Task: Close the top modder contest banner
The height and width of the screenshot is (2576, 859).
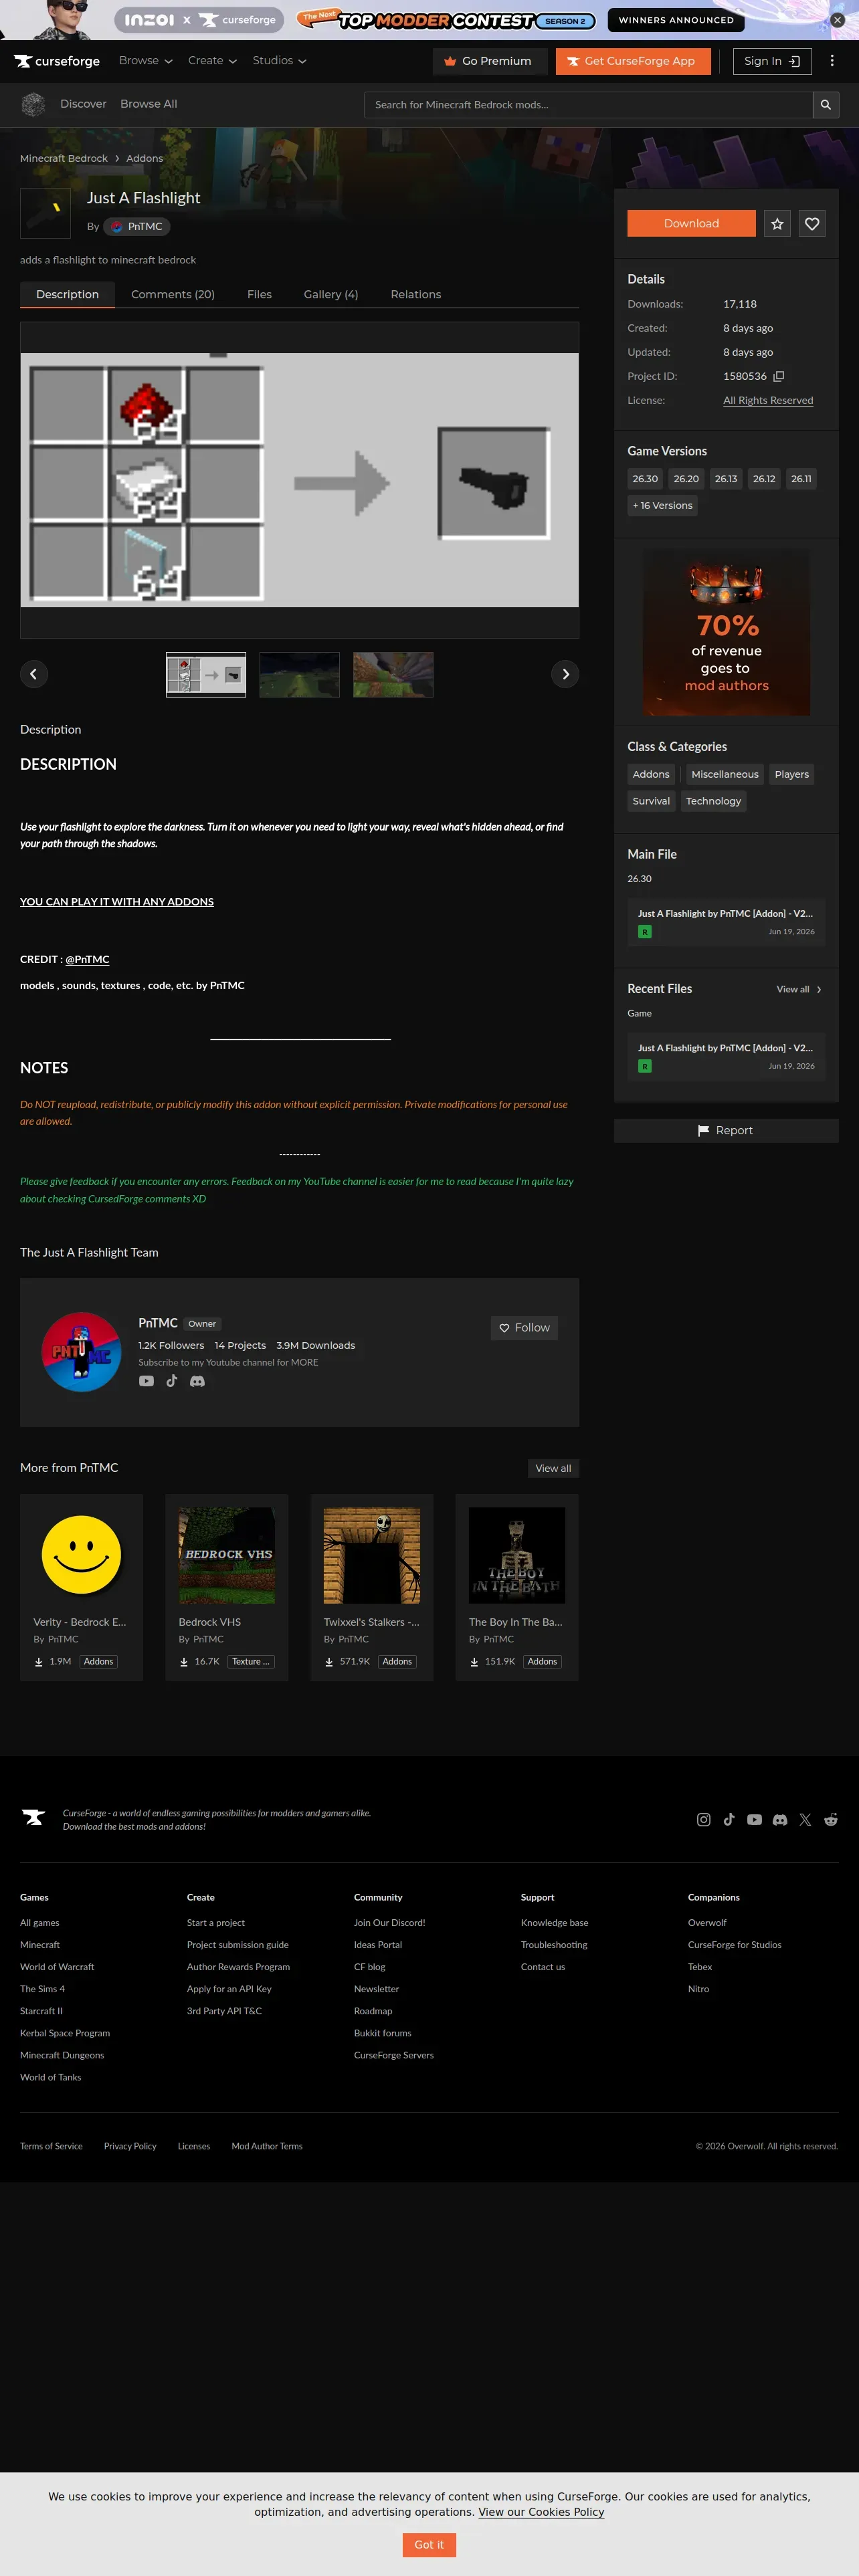Action: coord(837,20)
